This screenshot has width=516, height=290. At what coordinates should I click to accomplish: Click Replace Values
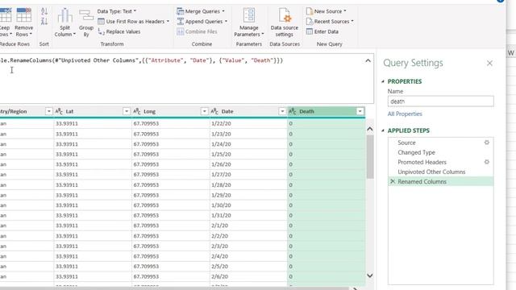click(119, 31)
